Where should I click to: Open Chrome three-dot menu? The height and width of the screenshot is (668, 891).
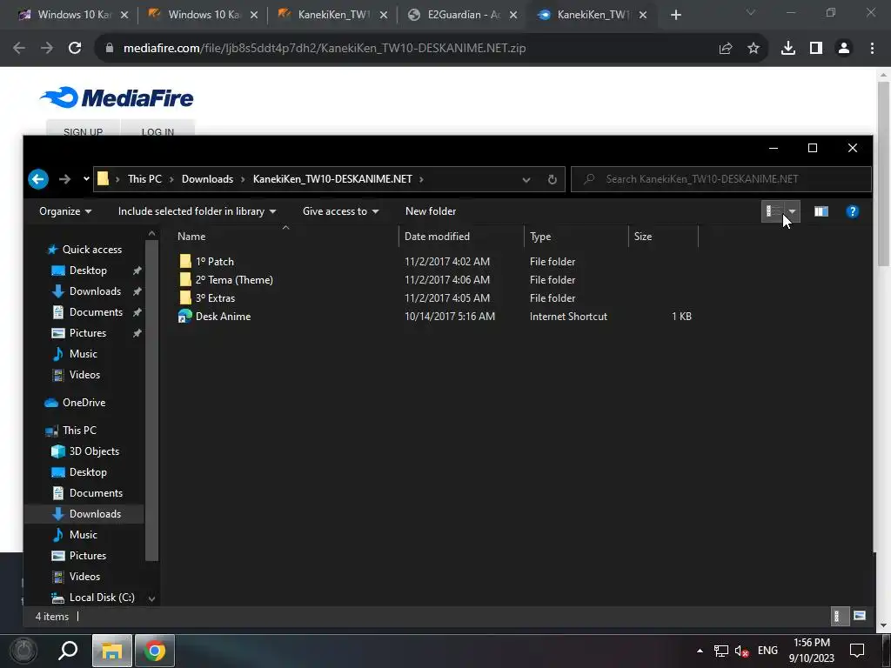coord(872,49)
